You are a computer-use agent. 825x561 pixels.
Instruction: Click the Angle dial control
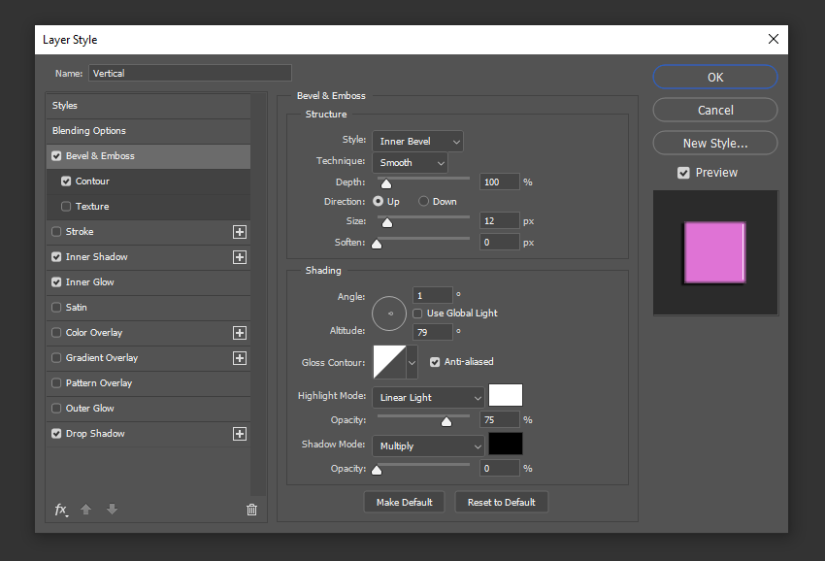pos(389,313)
